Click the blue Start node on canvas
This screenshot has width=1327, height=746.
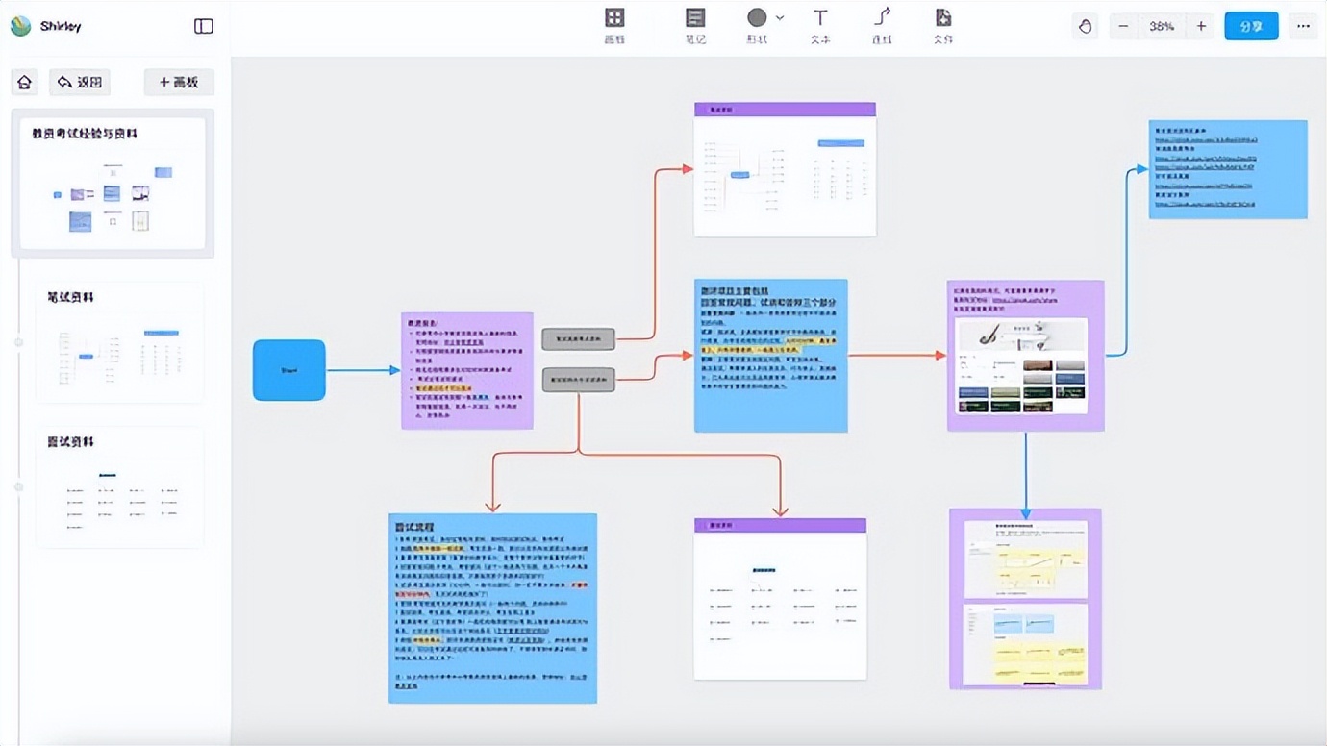tap(288, 369)
